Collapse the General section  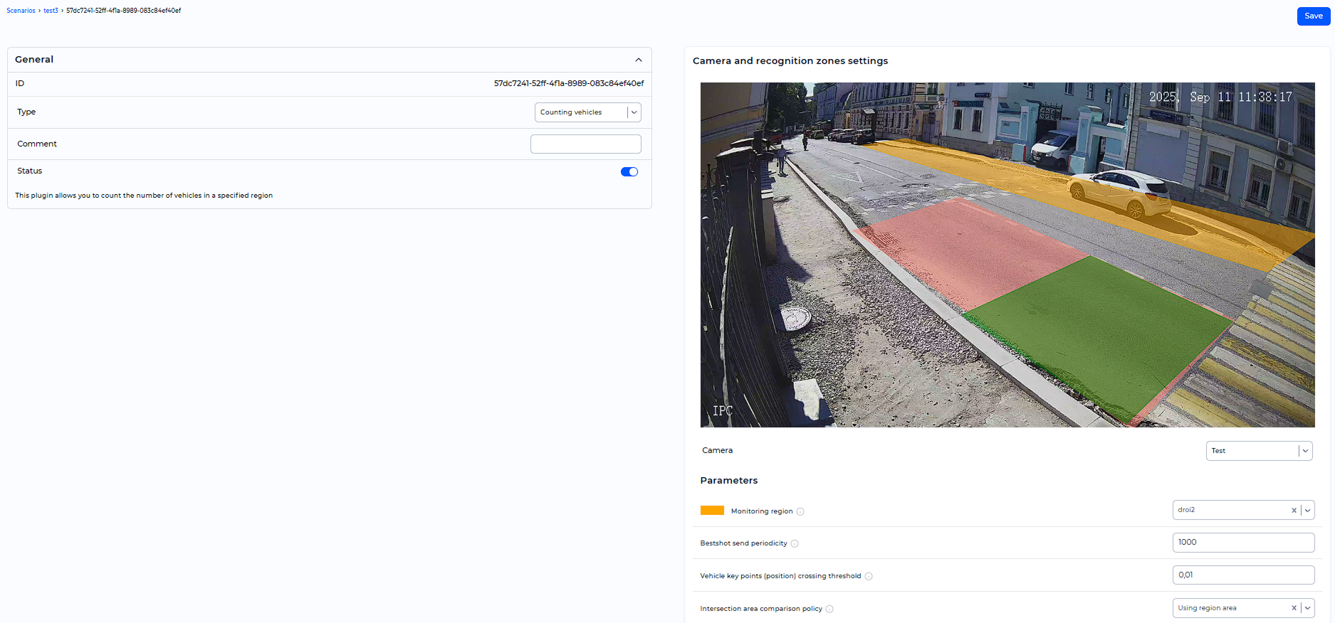click(638, 60)
